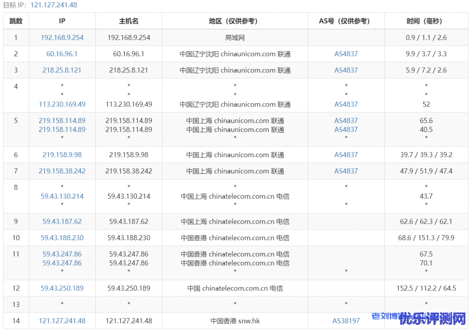Open the 121.127.241.48 IP link in hop 14
Image resolution: width=472 pixels, height=331 pixels.
coord(62,321)
